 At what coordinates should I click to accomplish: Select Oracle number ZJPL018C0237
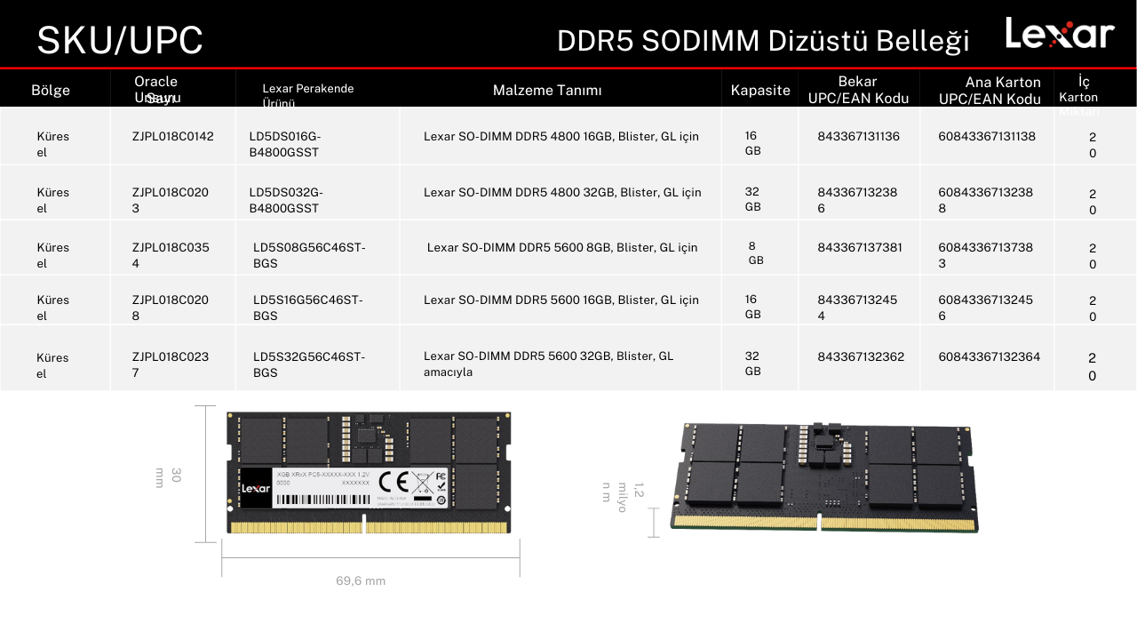click(171, 364)
